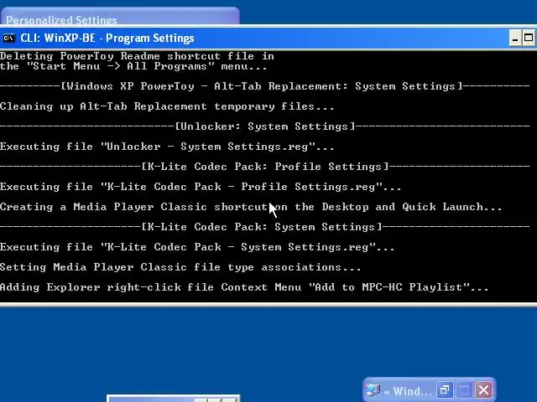Click "K-Lite Codec Pack - Profile Settings.reg" line

pyautogui.click(x=201, y=187)
